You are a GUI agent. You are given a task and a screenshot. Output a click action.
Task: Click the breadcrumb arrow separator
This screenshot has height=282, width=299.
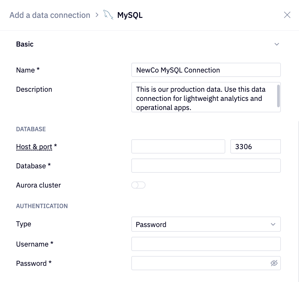97,15
